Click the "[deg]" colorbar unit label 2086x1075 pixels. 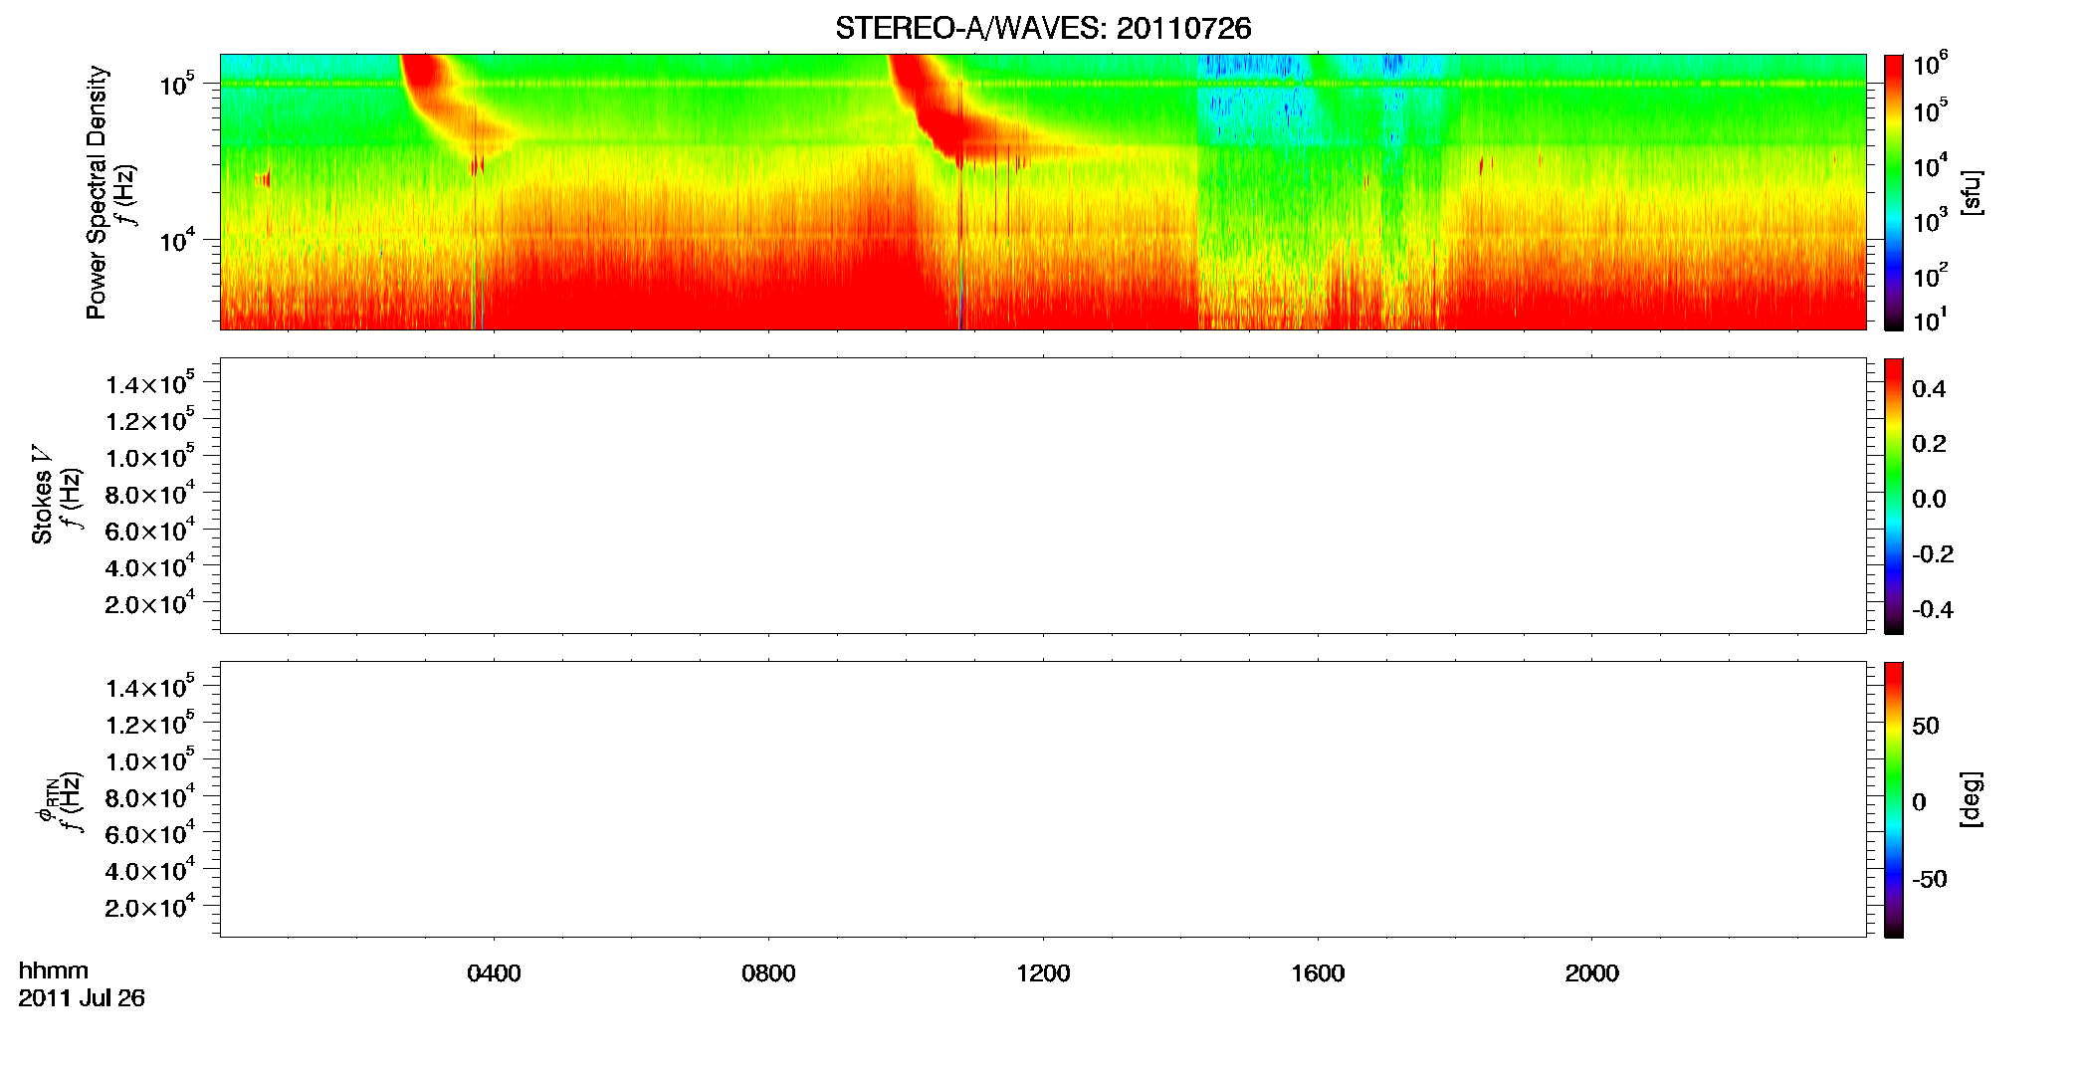[x=1971, y=799]
